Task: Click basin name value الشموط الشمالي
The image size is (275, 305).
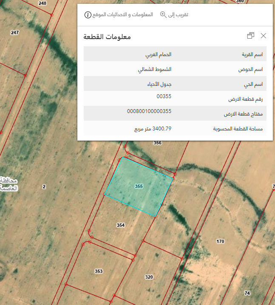Action: click(x=155, y=69)
